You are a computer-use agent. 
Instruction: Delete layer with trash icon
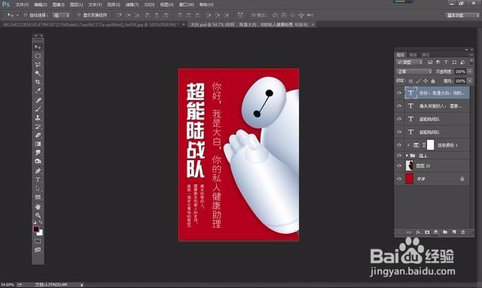point(463,232)
